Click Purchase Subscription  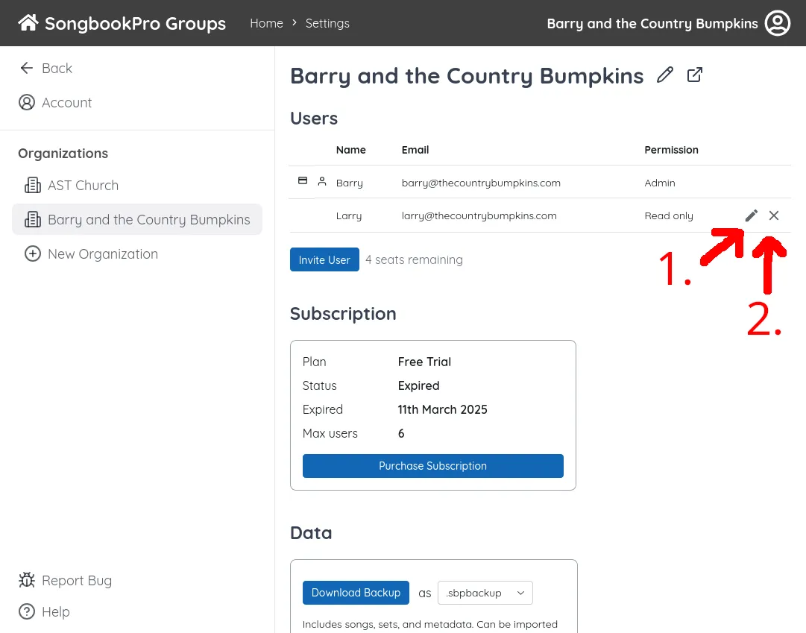pyautogui.click(x=432, y=465)
